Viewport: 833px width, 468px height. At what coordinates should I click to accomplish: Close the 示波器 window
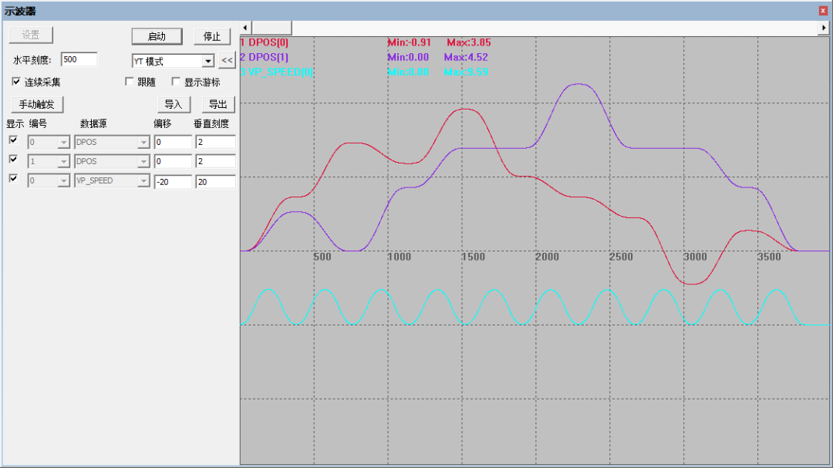coord(823,10)
